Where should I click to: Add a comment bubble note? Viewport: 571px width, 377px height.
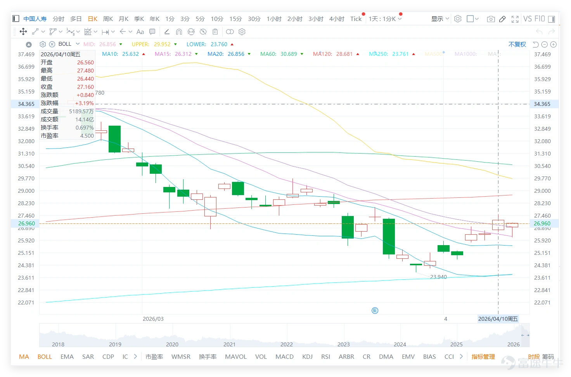tap(152, 32)
